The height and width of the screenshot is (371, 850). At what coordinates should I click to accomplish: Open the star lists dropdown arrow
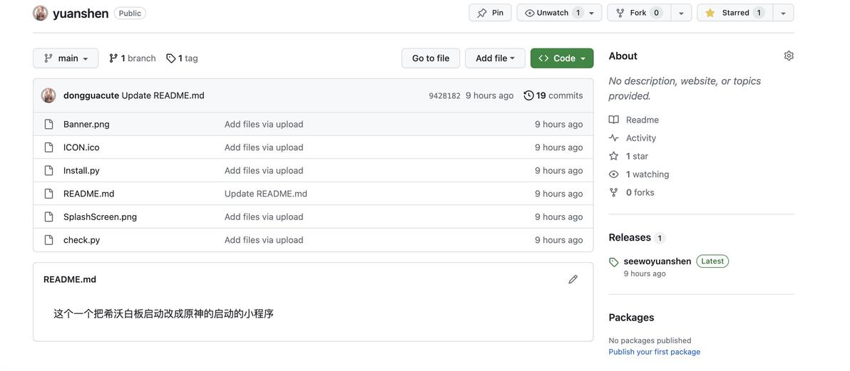783,13
